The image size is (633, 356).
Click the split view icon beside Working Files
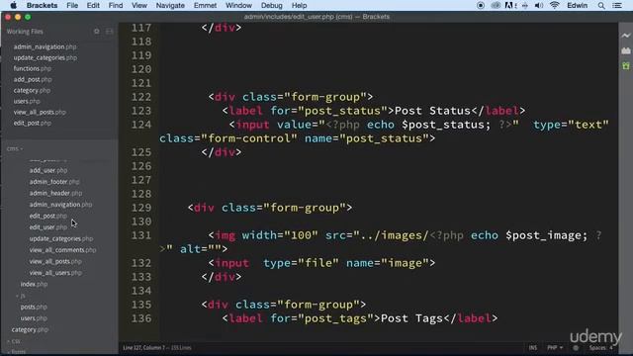(110, 32)
